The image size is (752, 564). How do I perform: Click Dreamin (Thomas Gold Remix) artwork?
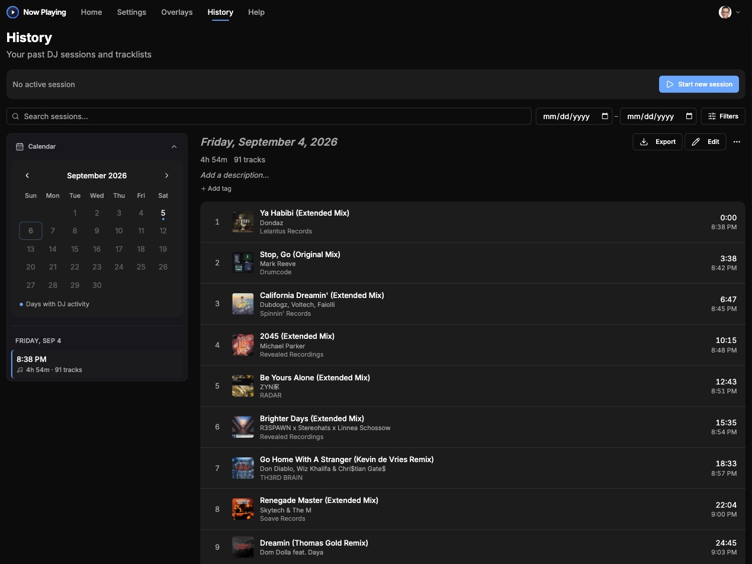243,547
